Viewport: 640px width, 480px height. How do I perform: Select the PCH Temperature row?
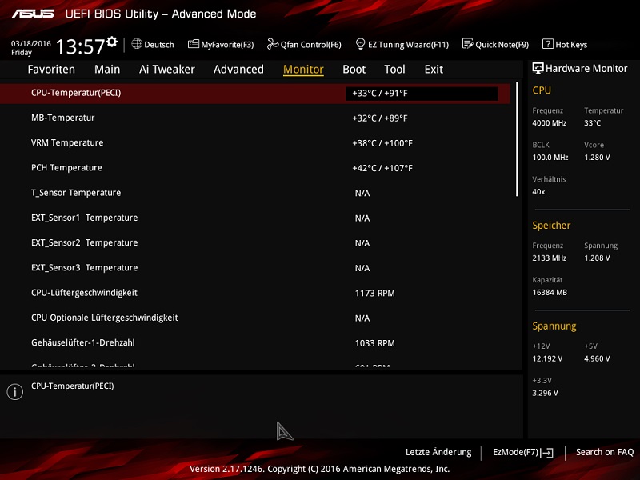click(x=255, y=168)
